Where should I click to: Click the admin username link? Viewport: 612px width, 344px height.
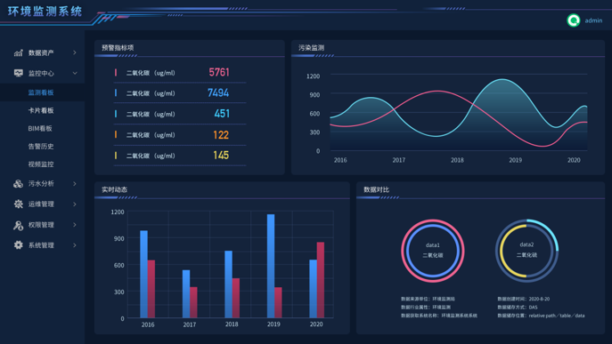pyautogui.click(x=593, y=20)
